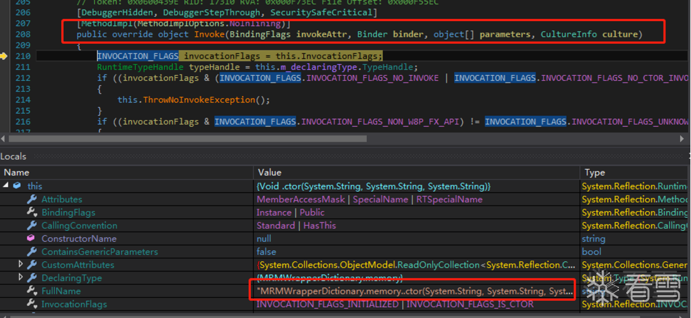Screen dimensions: 691x318
Task: Click the property icon next to InvocationFlags
Action: point(32,304)
